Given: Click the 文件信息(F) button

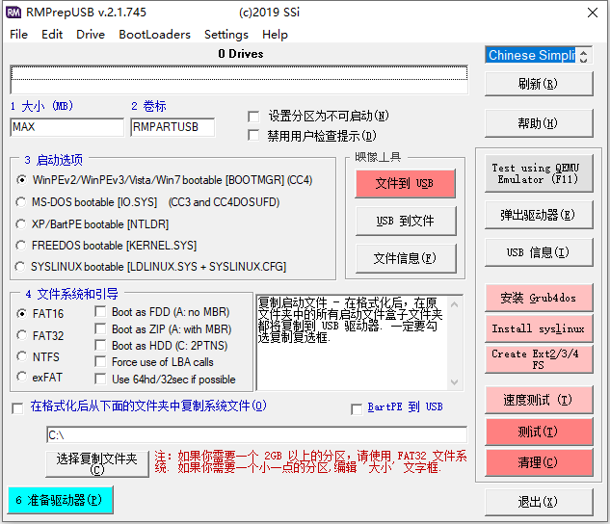Looking at the screenshot, I should pos(405,258).
